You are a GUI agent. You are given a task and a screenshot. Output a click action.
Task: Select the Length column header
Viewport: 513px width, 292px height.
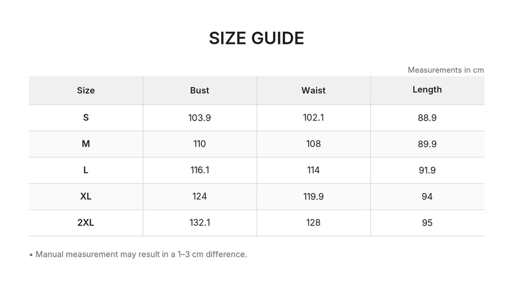(x=427, y=90)
